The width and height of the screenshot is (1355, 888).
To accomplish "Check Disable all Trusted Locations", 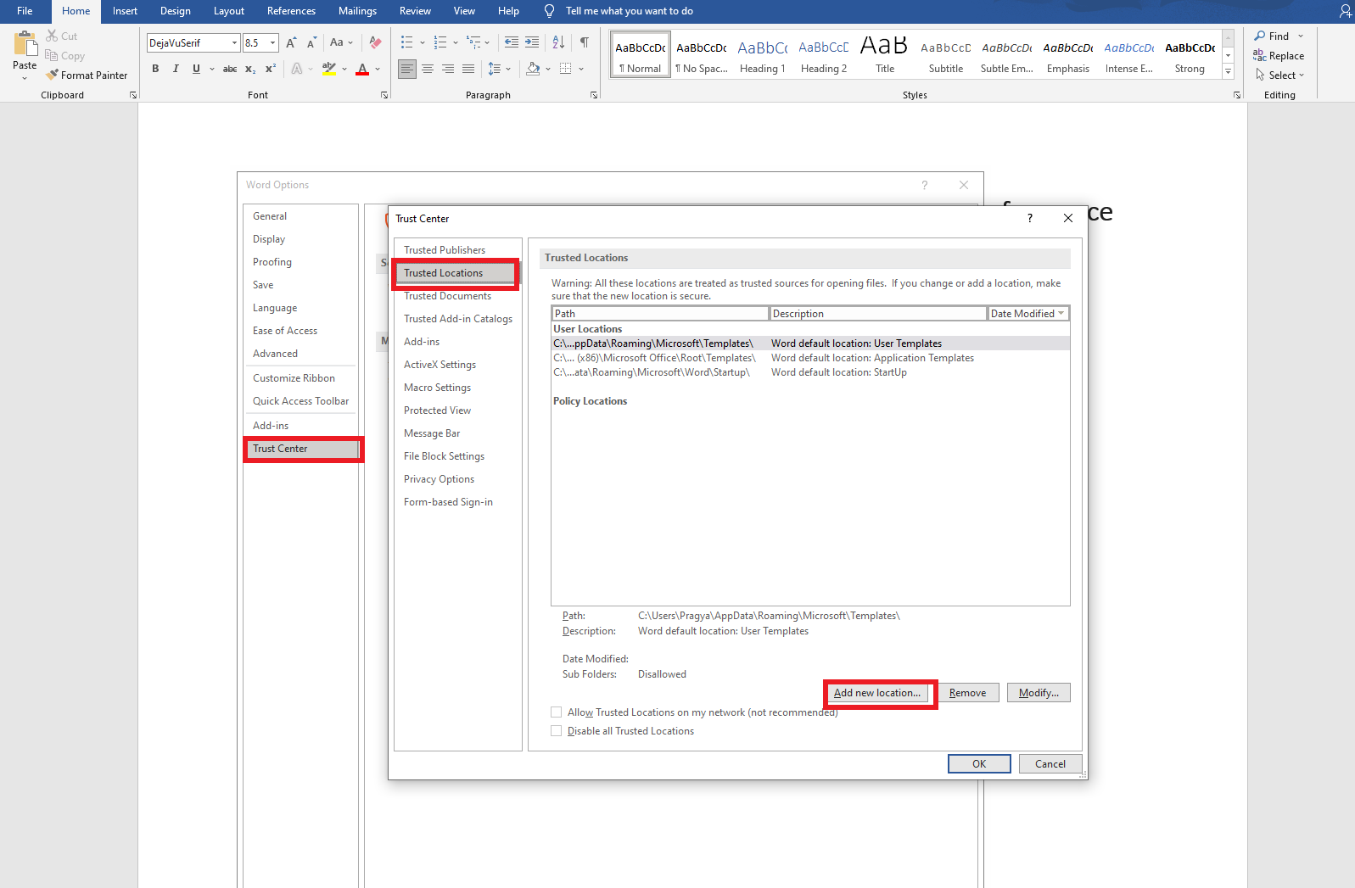I will [x=557, y=731].
